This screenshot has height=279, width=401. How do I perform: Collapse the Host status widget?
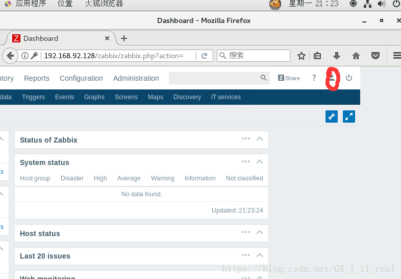coord(260,232)
